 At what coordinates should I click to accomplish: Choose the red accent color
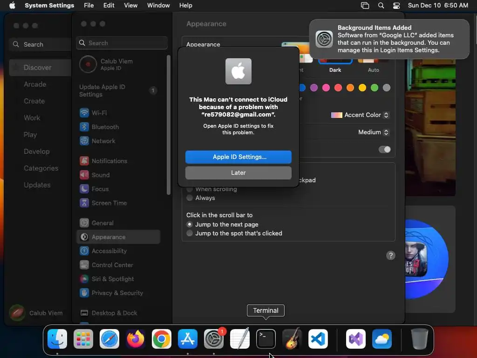[x=338, y=88]
